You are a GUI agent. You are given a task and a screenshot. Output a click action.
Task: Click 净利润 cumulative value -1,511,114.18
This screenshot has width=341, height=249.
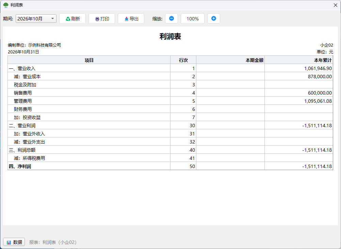tap(317, 166)
